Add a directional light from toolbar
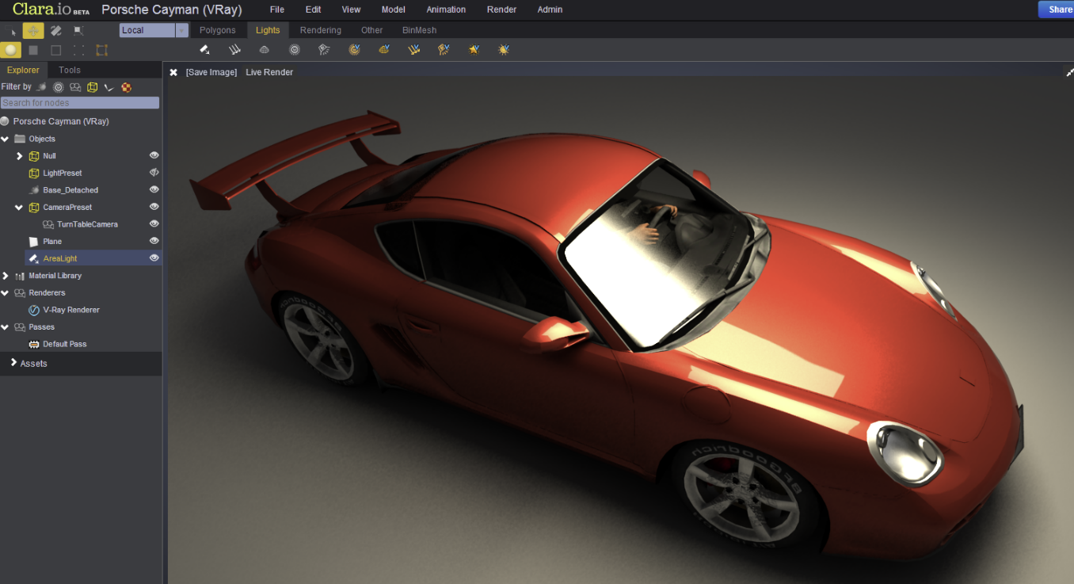Screen dimensions: 1074x584 pos(234,50)
